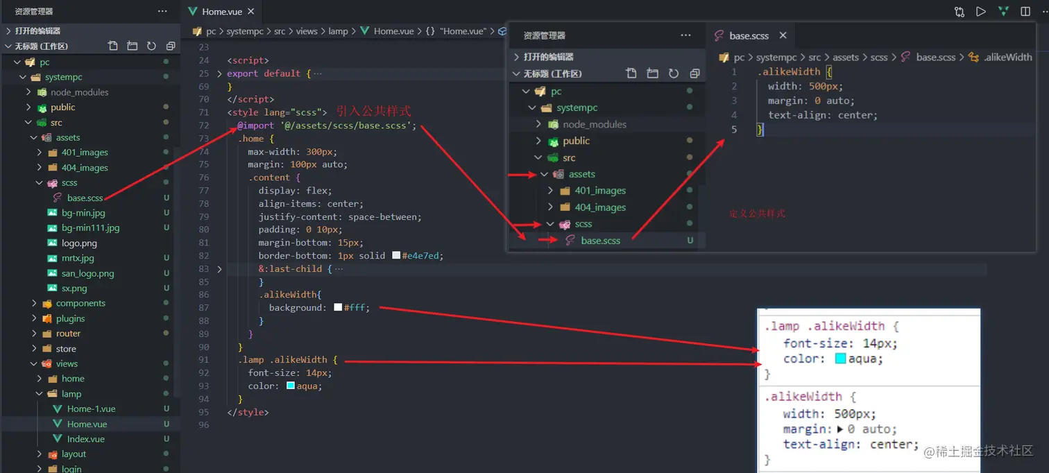1049x473 pixels.
Task: Create a new file in the main sidebar workspace
Action: (113, 46)
